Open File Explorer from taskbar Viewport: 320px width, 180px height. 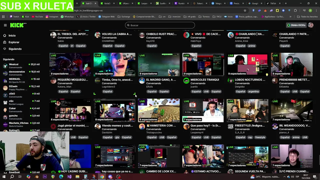click(77, 177)
